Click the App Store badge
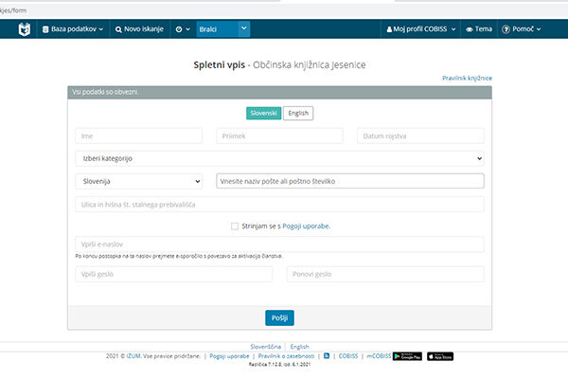 (440, 356)
